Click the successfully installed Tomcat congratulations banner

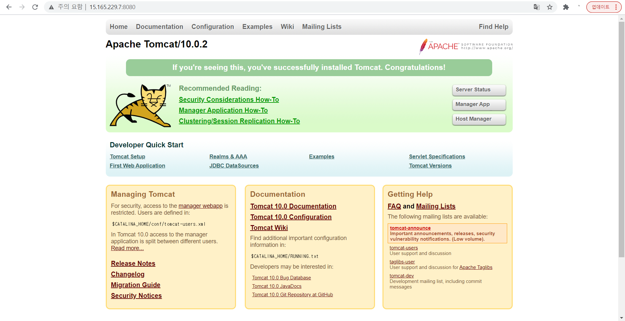click(x=309, y=68)
